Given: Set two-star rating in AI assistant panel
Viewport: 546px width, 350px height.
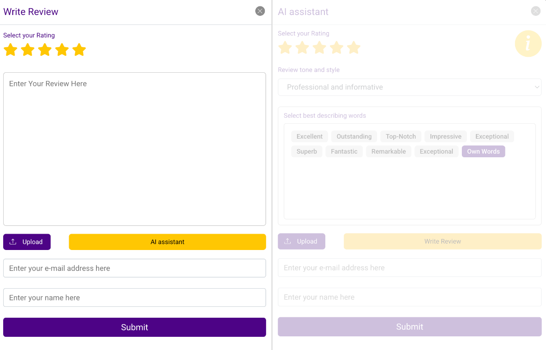Looking at the screenshot, I should coord(303,48).
